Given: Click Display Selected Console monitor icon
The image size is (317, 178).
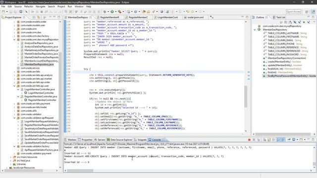Looking at the screenshot, I should (294, 139).
